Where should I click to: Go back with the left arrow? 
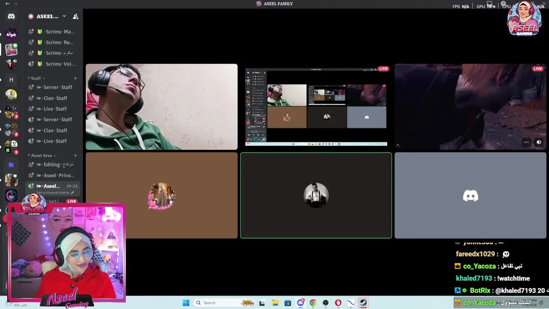tap(7, 3)
